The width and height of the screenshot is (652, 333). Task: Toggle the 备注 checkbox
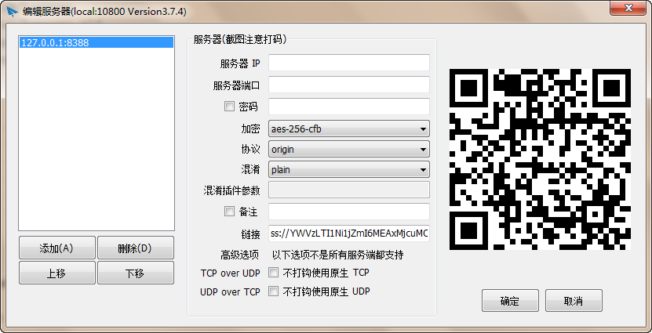point(229,212)
